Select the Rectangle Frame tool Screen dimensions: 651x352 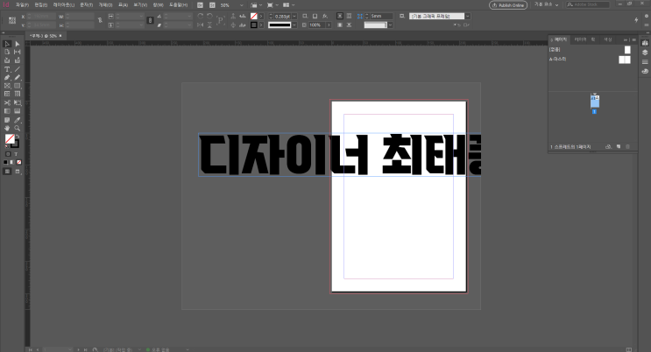click(x=7, y=86)
